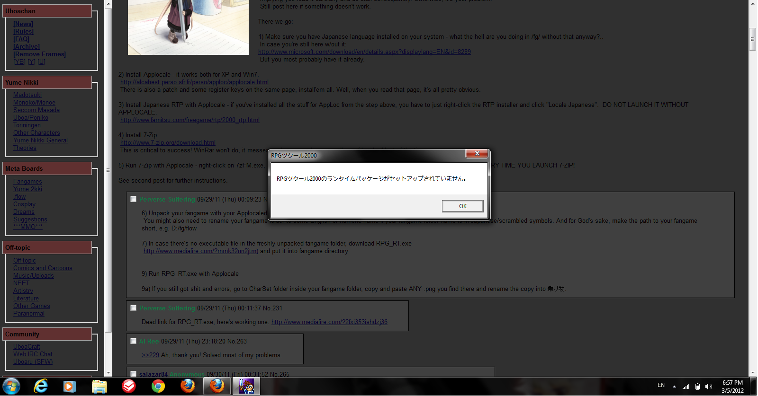Click the sidebar frame's scroll-down arrow

pos(108,373)
